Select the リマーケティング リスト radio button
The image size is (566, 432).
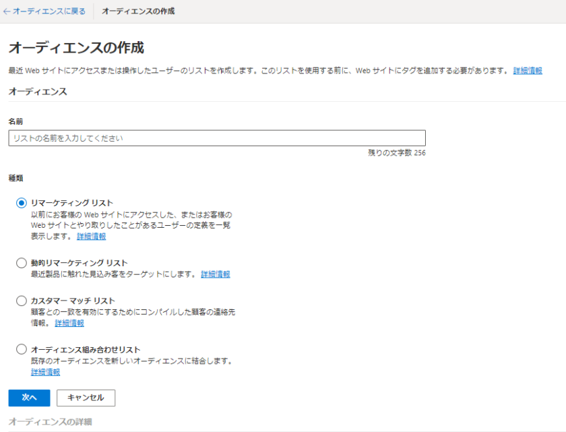22,203
